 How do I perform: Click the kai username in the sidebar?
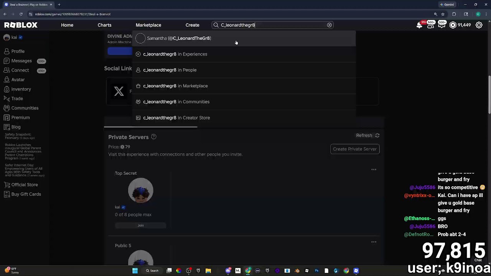pyautogui.click(x=14, y=38)
